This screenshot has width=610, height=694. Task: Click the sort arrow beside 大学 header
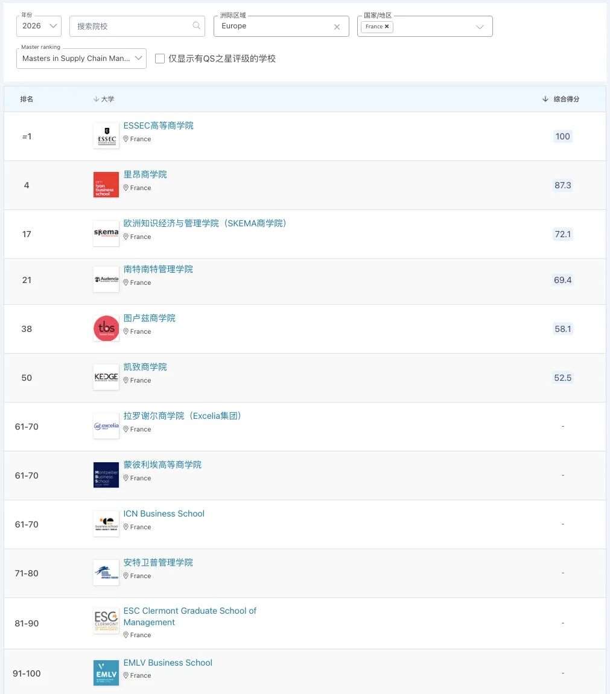(97, 99)
